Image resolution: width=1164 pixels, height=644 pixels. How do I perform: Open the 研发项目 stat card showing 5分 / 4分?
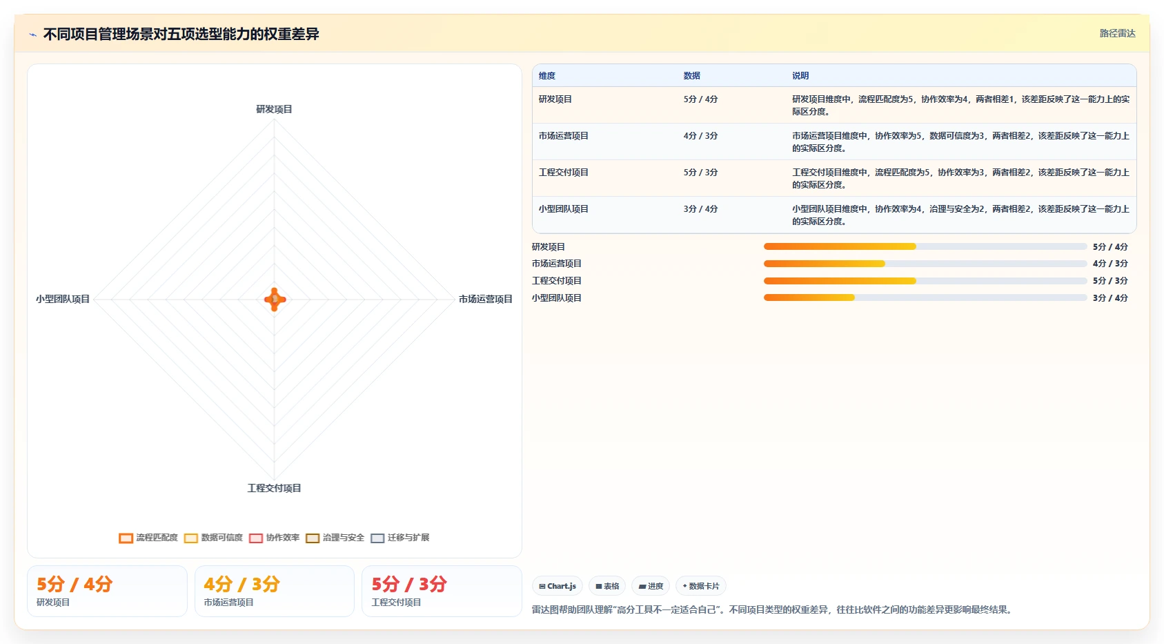pyautogui.click(x=107, y=591)
